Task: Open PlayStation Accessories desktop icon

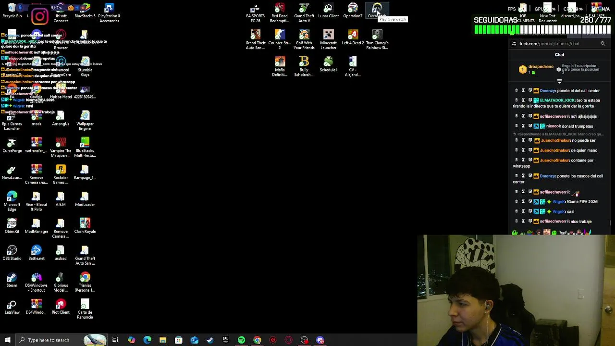Action: coord(109,12)
